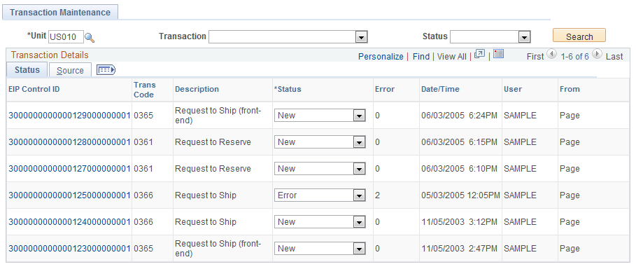Sort by Date/Time column header

point(440,89)
